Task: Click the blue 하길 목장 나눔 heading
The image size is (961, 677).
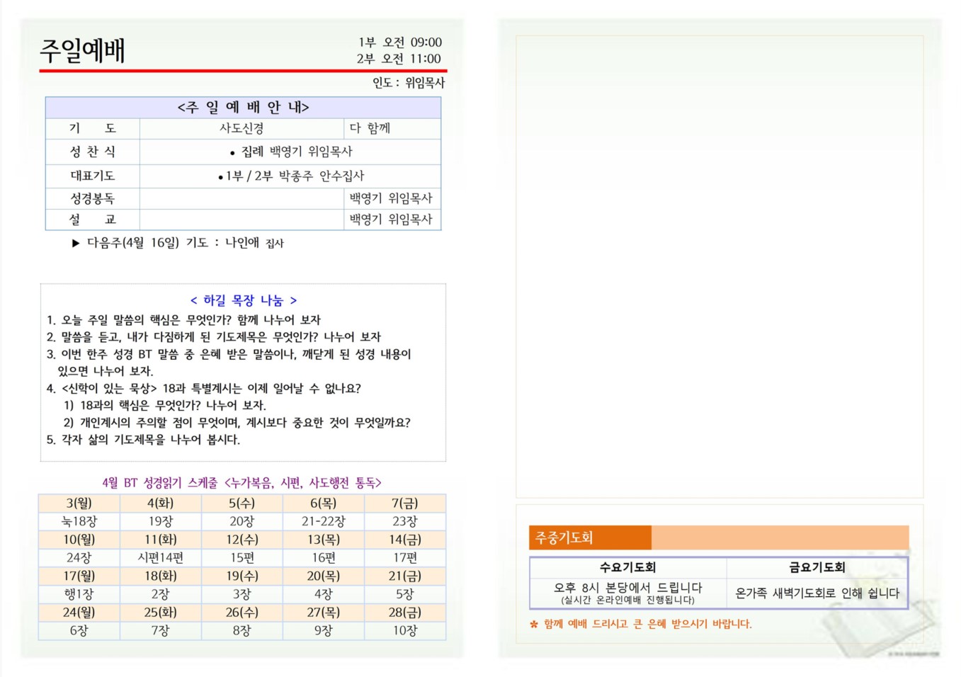Action: pyautogui.click(x=243, y=300)
